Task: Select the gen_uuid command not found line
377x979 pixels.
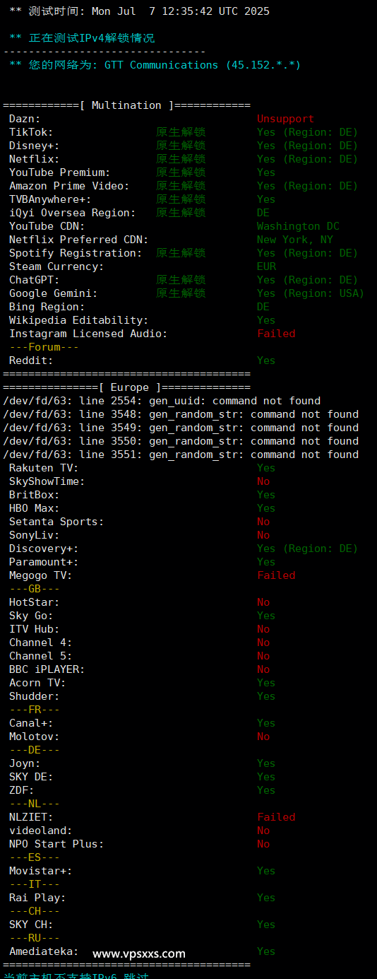Action: coord(162,401)
